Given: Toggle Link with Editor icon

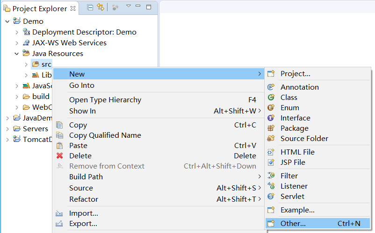Looking at the screenshot, I should pos(101,7).
